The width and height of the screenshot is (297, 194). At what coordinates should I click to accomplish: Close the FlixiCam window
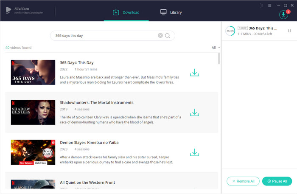coord(292,6)
